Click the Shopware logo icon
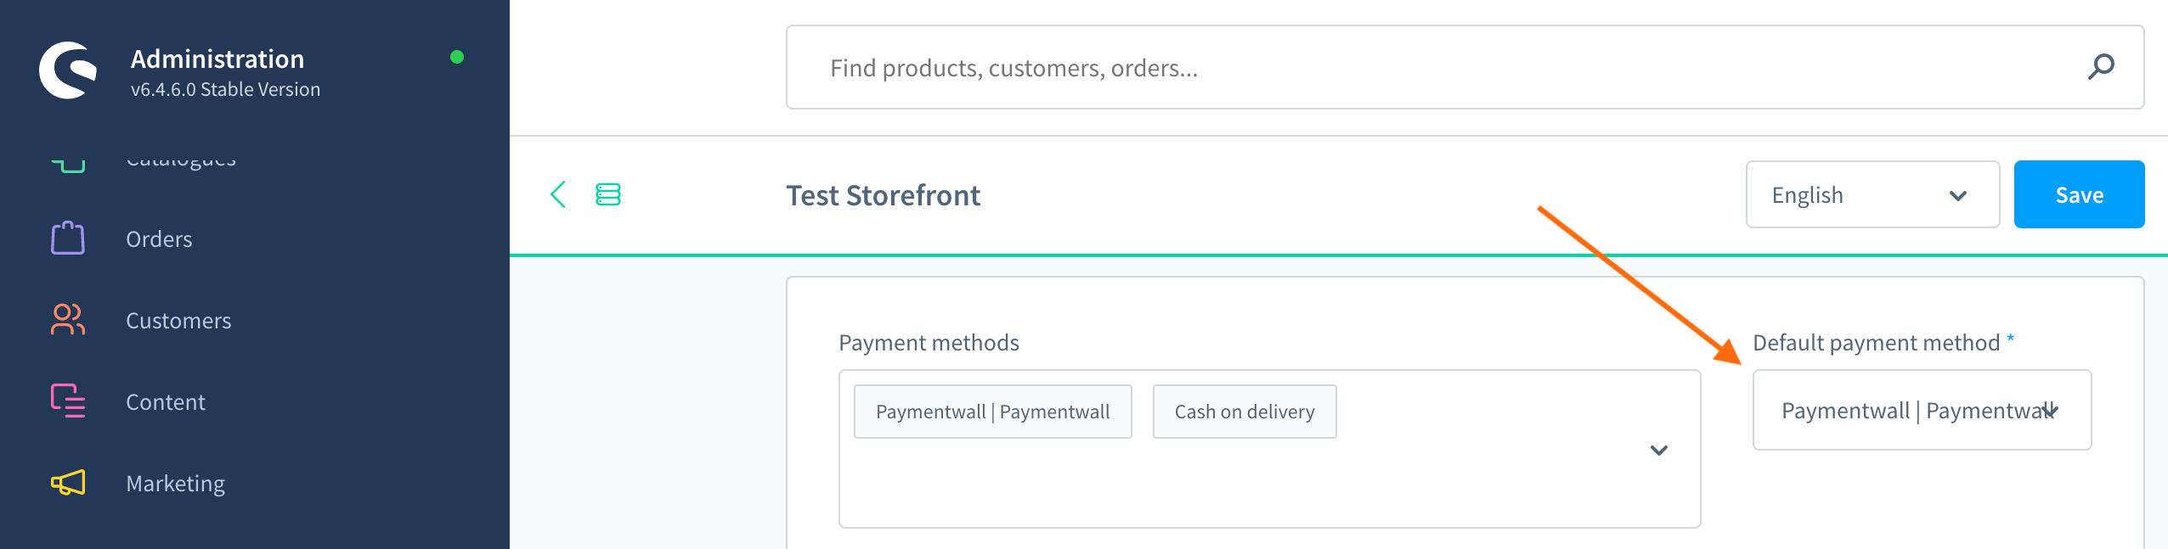Screen dimensions: 2168x549 (x=68, y=70)
